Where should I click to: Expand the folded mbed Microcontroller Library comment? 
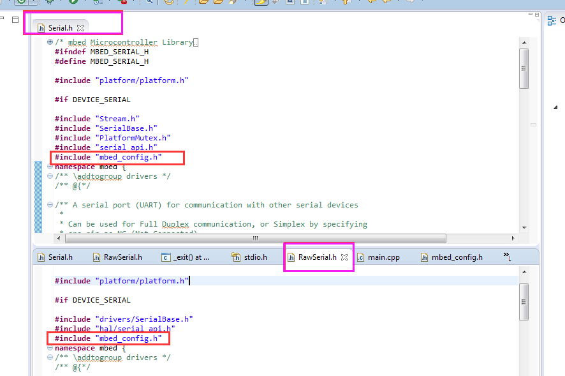point(50,42)
